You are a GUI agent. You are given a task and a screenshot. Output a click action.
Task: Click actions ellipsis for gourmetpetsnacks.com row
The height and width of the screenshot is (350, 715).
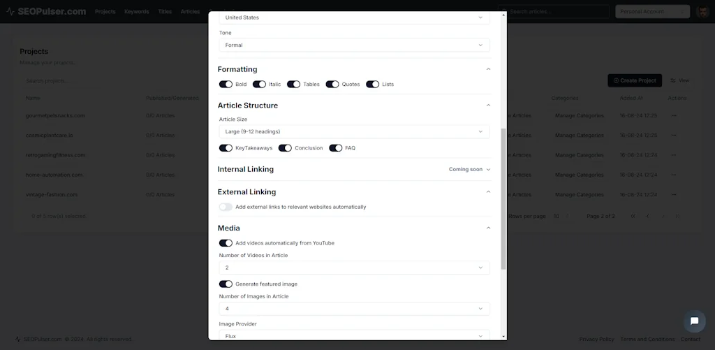pyautogui.click(x=674, y=115)
